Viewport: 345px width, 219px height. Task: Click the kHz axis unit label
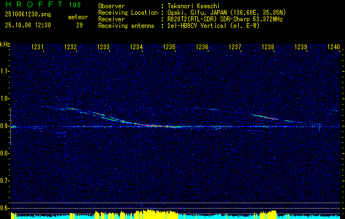(x=5, y=44)
